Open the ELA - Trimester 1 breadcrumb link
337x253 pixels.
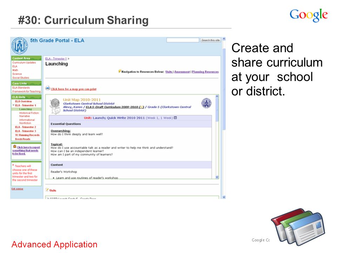tap(56, 59)
